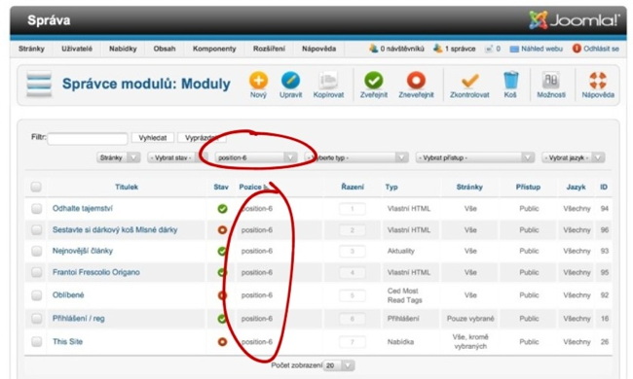Open the Vybrat přístup dropdown
633x379 pixels.
[x=475, y=157]
